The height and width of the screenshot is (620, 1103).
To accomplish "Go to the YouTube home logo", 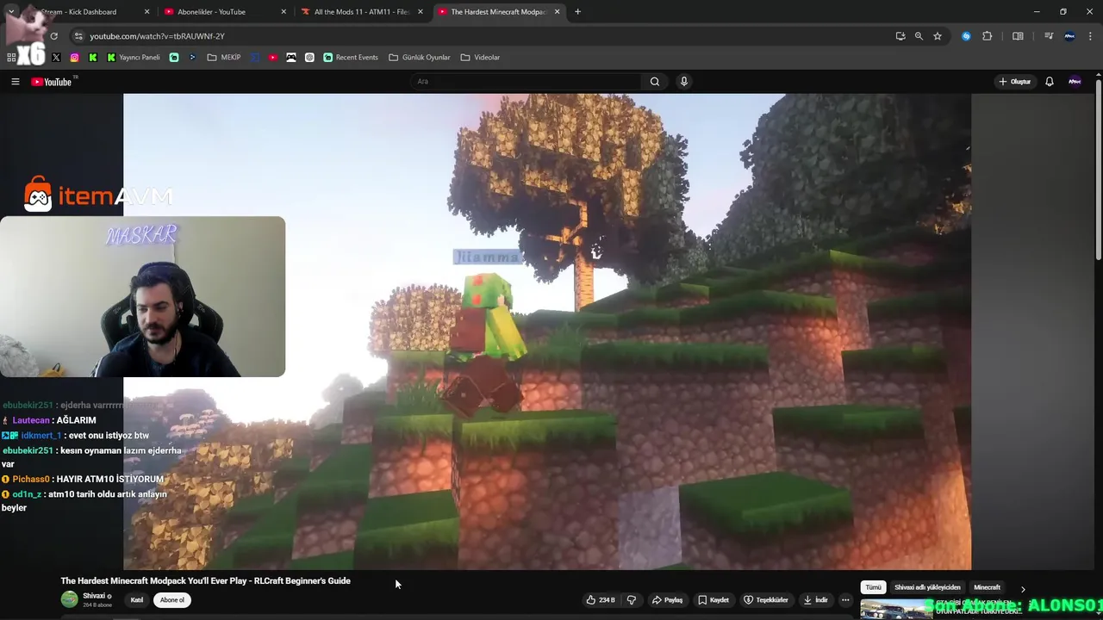I will pyautogui.click(x=52, y=82).
